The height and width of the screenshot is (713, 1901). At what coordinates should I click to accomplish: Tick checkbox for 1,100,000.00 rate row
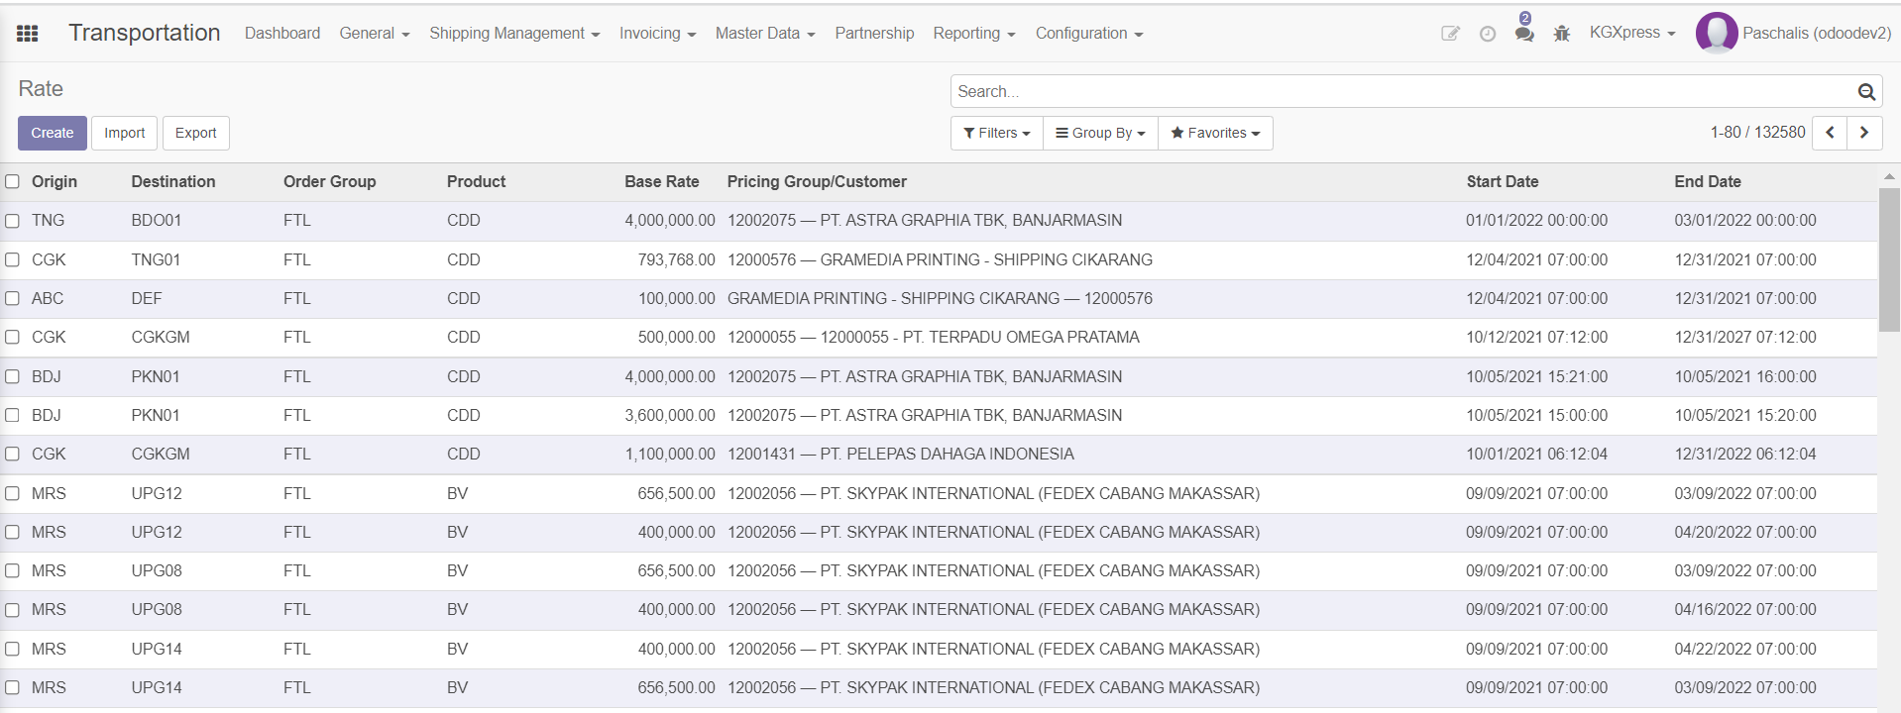click(12, 454)
